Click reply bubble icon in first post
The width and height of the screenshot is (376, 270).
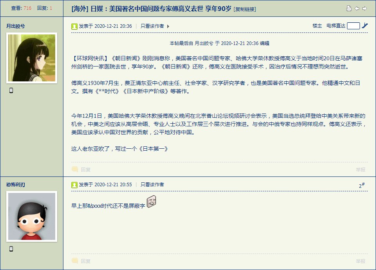(75, 169)
